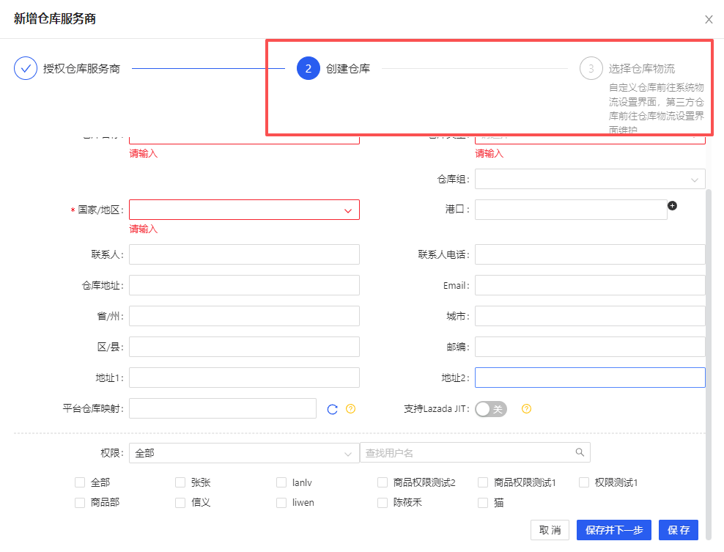Open the 国家/地区 dropdown
Screen dimensions: 724x552
click(x=244, y=210)
